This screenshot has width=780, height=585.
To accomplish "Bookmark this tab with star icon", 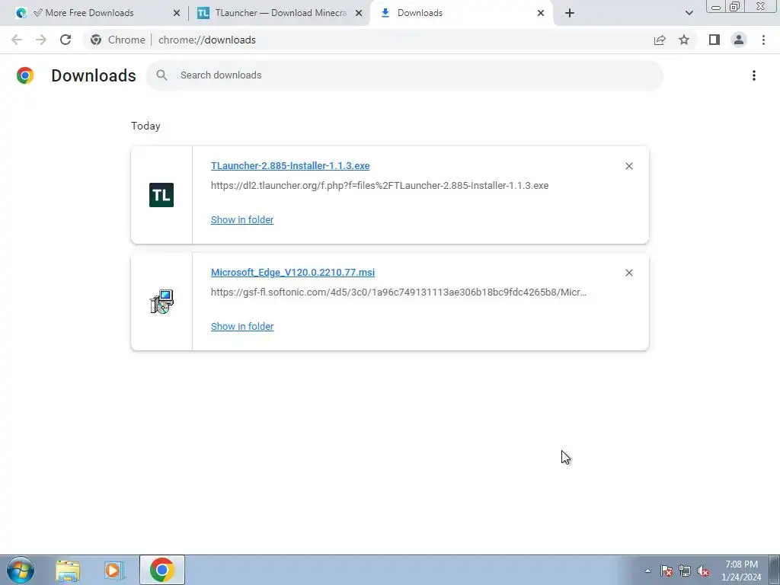I will pos(684,40).
